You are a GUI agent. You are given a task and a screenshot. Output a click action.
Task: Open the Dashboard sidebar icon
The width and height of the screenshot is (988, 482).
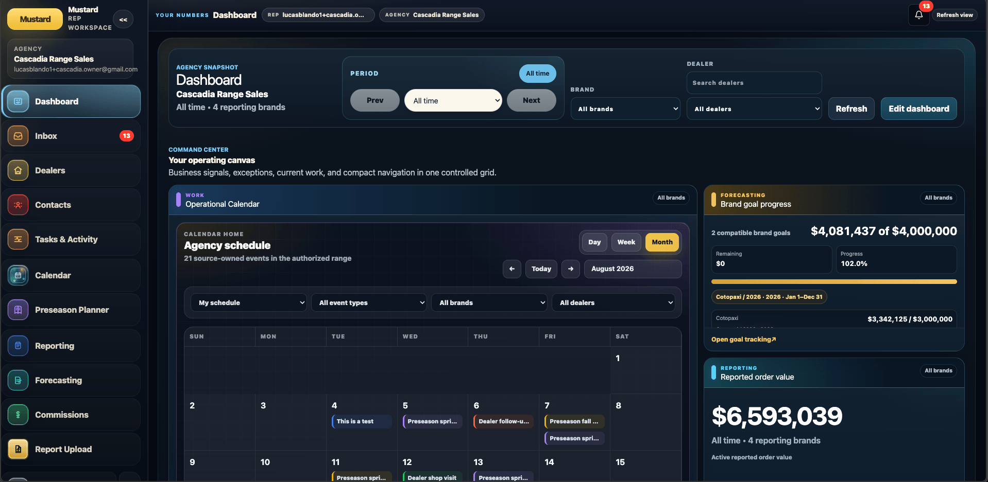click(18, 101)
